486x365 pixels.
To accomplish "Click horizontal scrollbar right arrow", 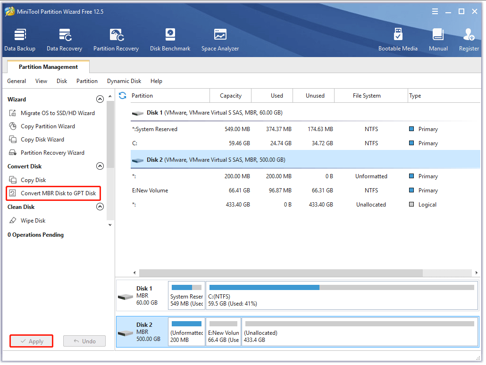I will click(x=477, y=273).
